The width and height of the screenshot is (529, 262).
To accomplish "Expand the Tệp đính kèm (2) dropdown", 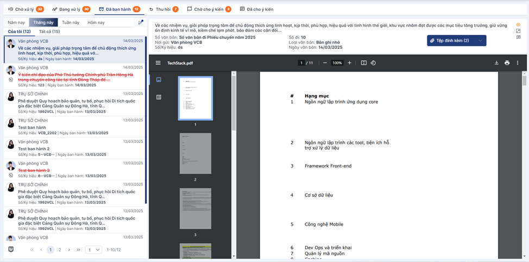I will pyautogui.click(x=456, y=40).
